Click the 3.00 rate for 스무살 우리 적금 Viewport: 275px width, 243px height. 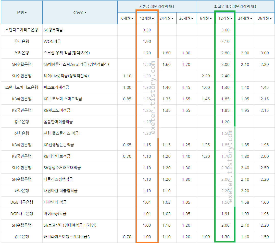[x=265, y=53]
